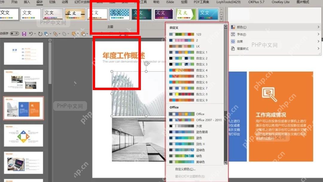Viewport: 323px width, 182px height.
Task: Open the Design ribbon tab
Action: coord(39,2)
